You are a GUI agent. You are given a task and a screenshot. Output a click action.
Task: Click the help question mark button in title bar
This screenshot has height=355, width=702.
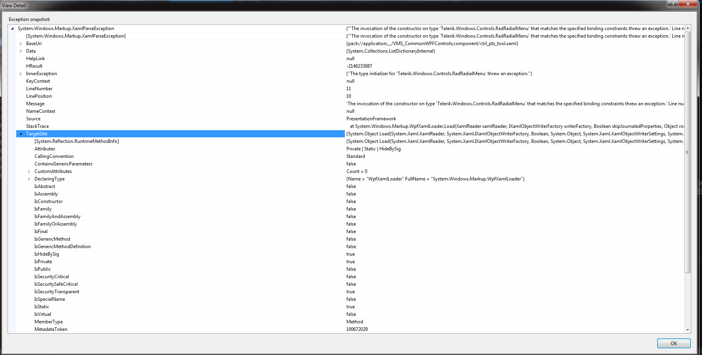click(673, 4)
